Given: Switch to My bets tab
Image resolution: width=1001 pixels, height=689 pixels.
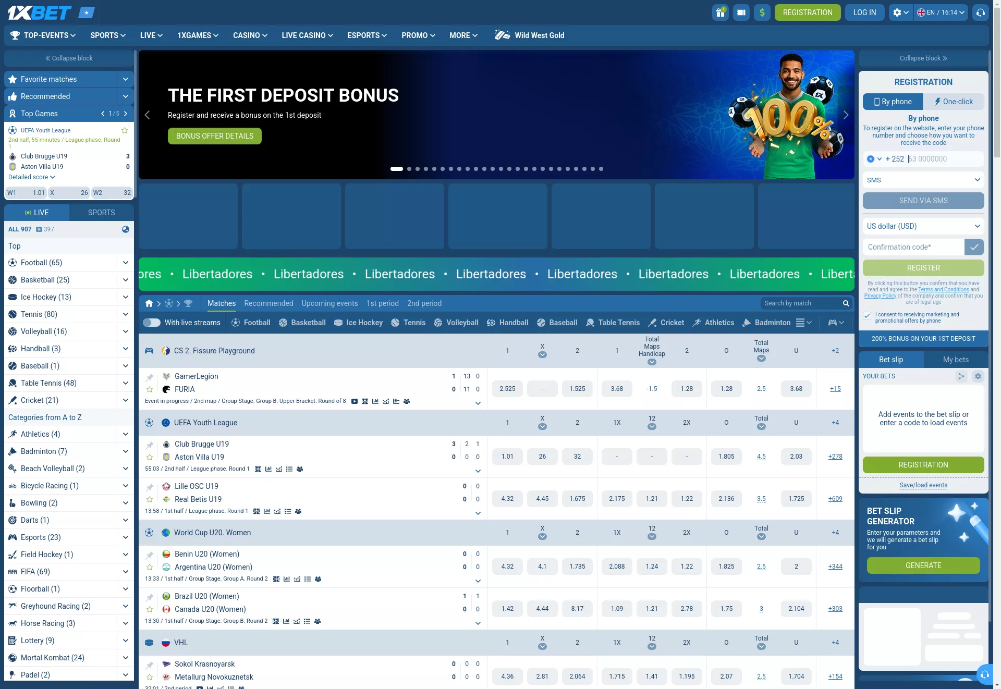Looking at the screenshot, I should 956,360.
